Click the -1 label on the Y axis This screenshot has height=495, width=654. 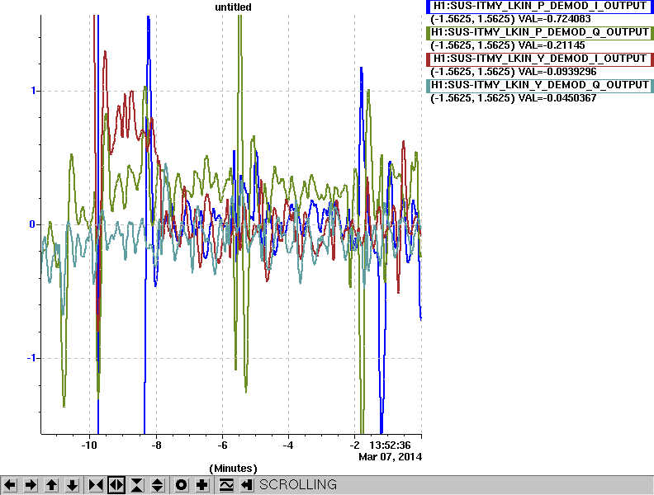coord(31,358)
